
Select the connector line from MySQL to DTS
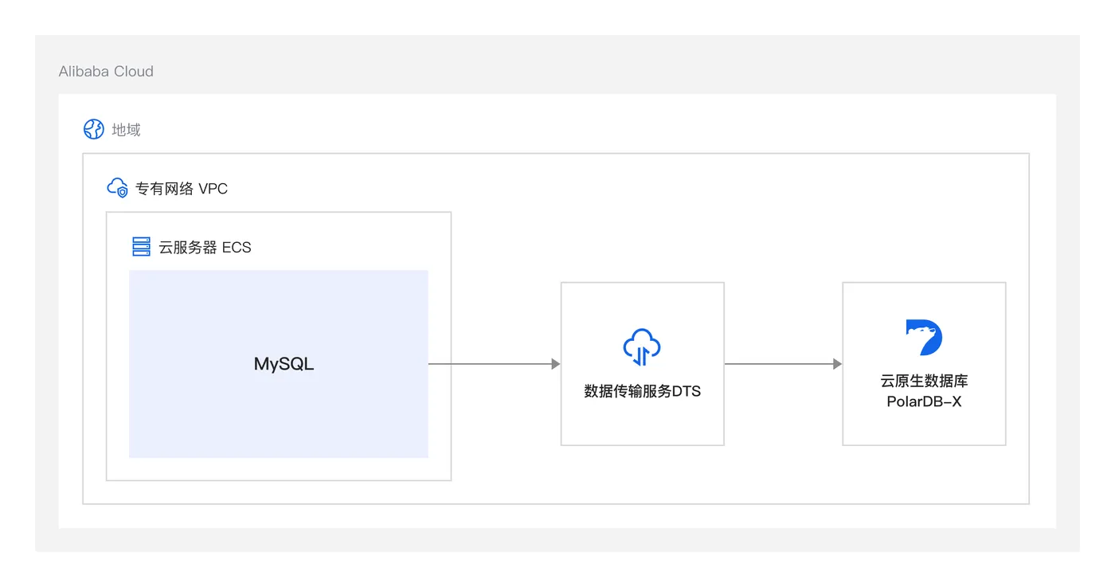pos(490,364)
